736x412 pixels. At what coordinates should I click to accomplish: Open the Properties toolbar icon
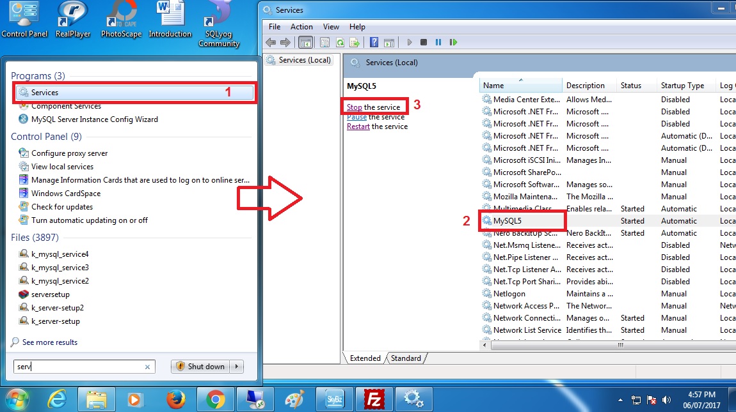click(324, 42)
